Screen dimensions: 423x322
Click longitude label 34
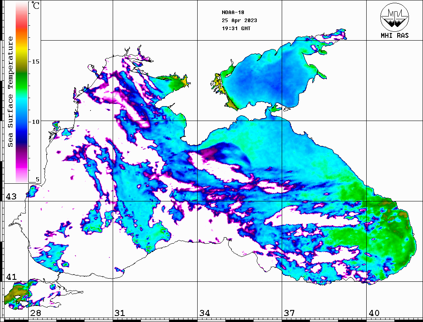tap(204, 313)
